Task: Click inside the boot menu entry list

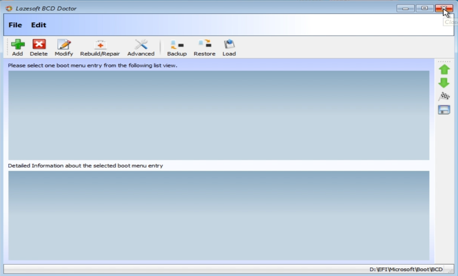Action: (219, 115)
